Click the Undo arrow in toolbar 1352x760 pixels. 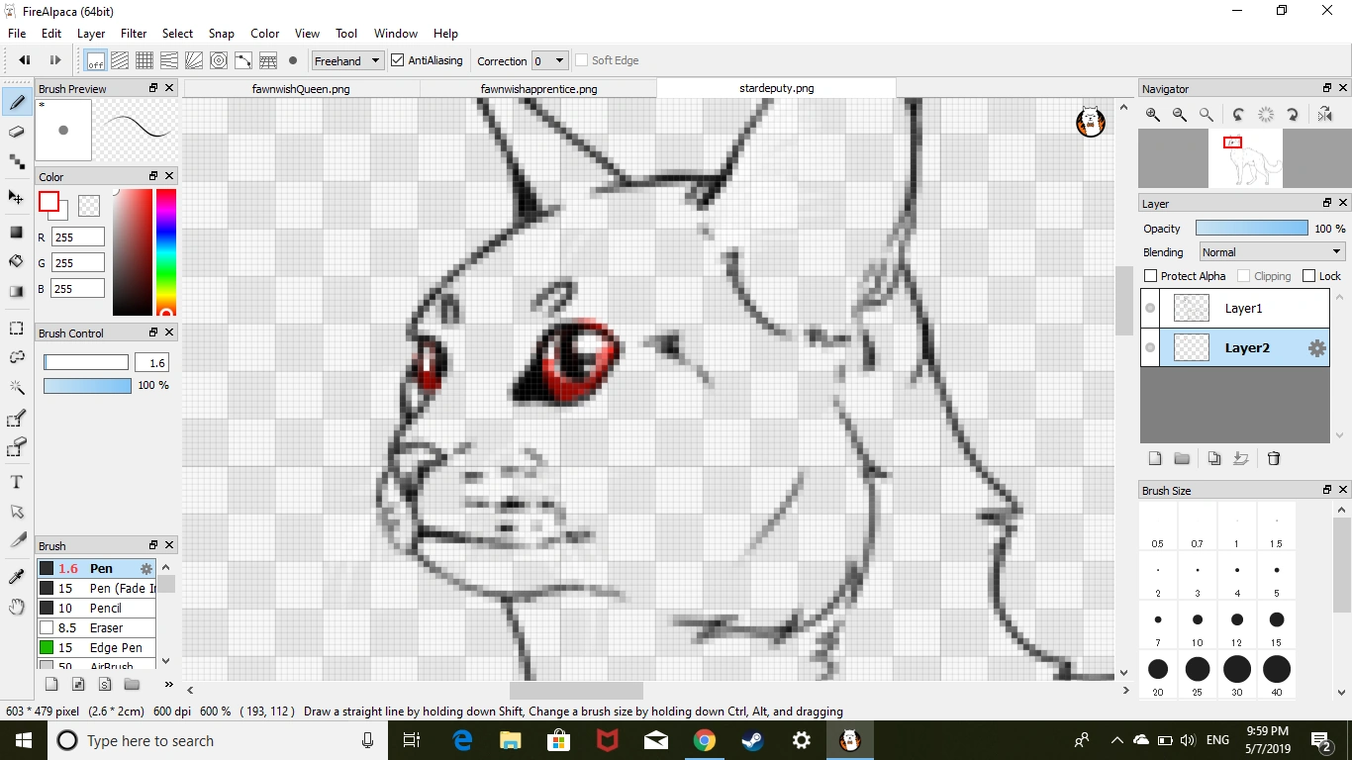coord(25,60)
